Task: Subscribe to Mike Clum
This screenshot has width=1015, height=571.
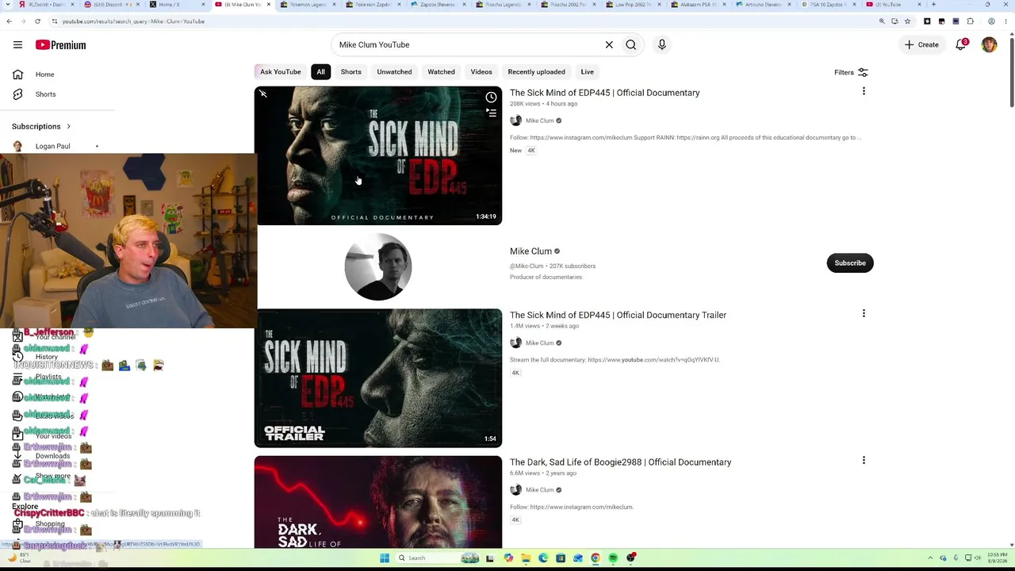Action: (x=850, y=263)
